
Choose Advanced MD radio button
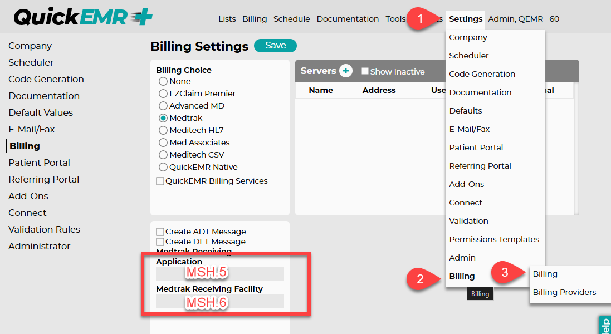click(163, 106)
